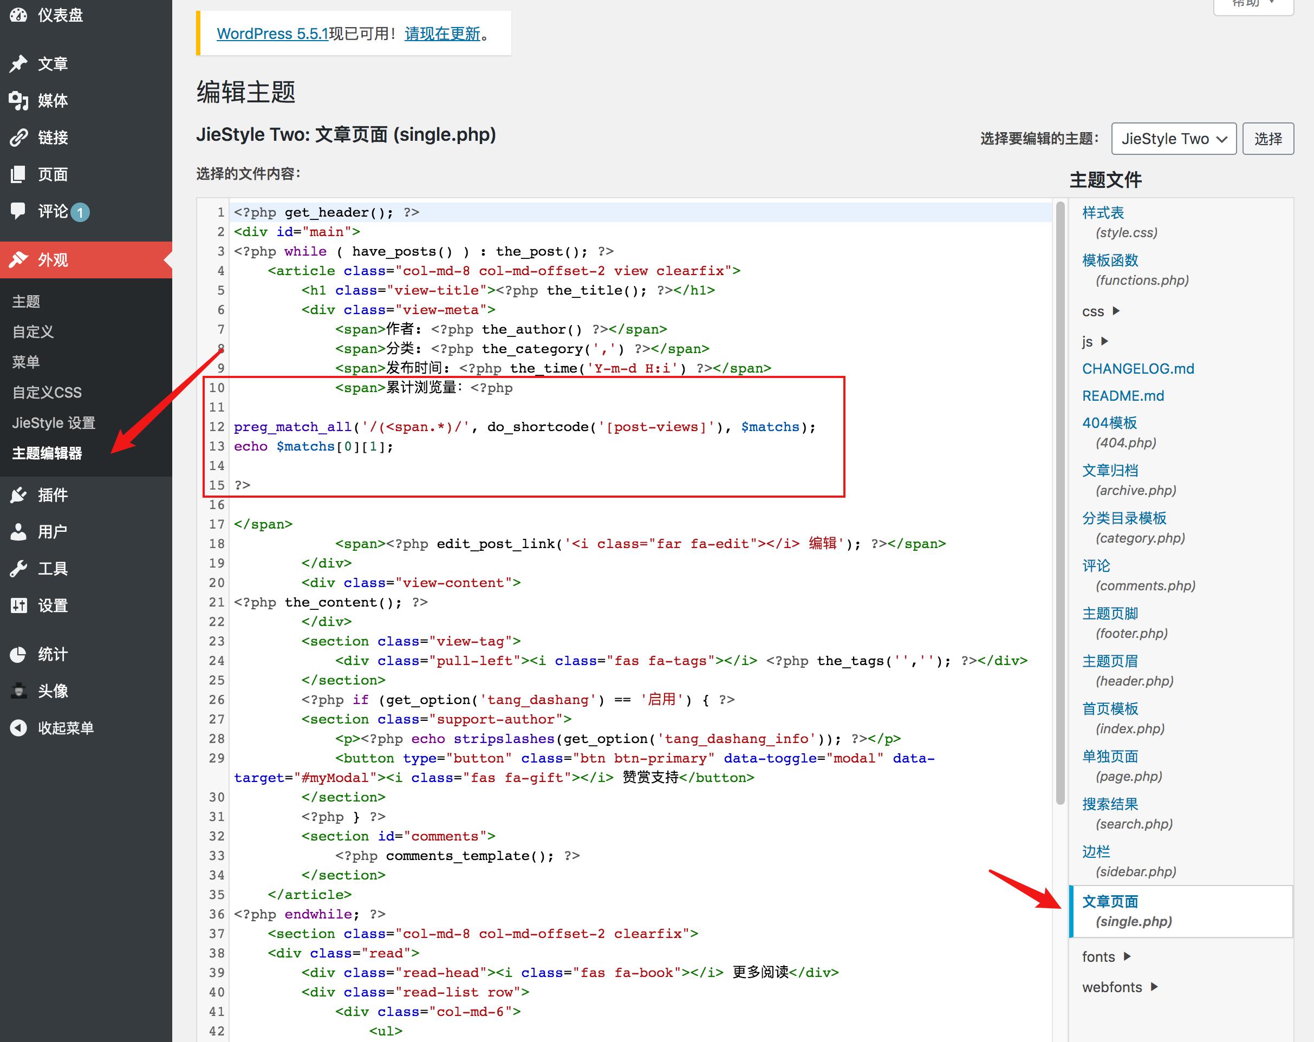
Task: Open the 自定义CSS submenu item
Action: (x=47, y=393)
